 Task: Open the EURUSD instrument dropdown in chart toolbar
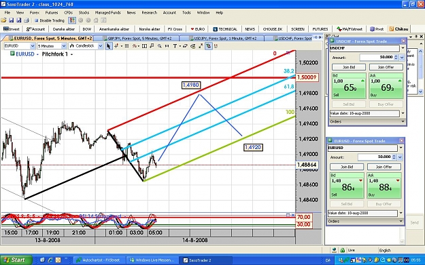[33, 46]
